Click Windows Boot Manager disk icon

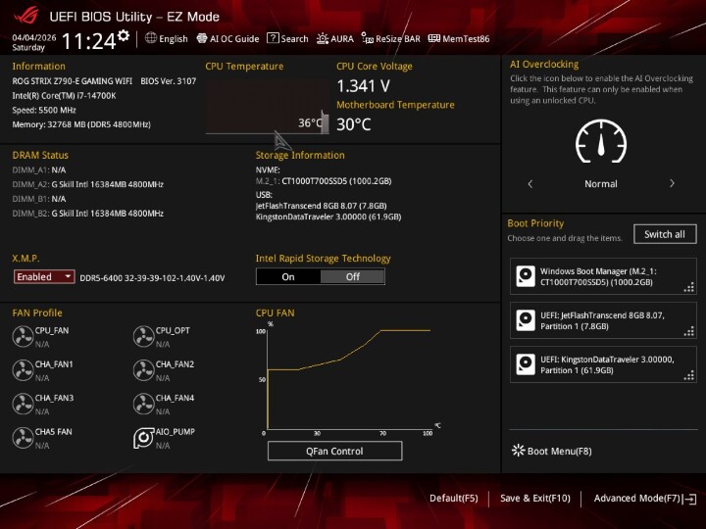526,276
